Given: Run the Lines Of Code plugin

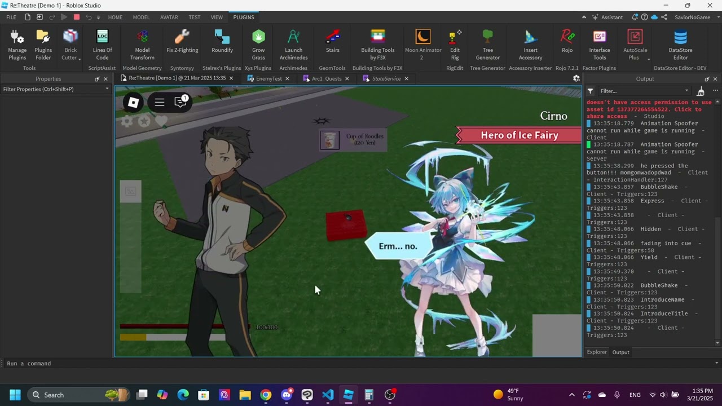Looking at the screenshot, I should [102, 45].
